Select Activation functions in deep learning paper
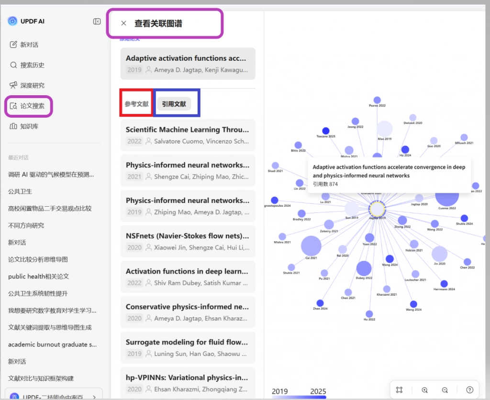 [188, 277]
